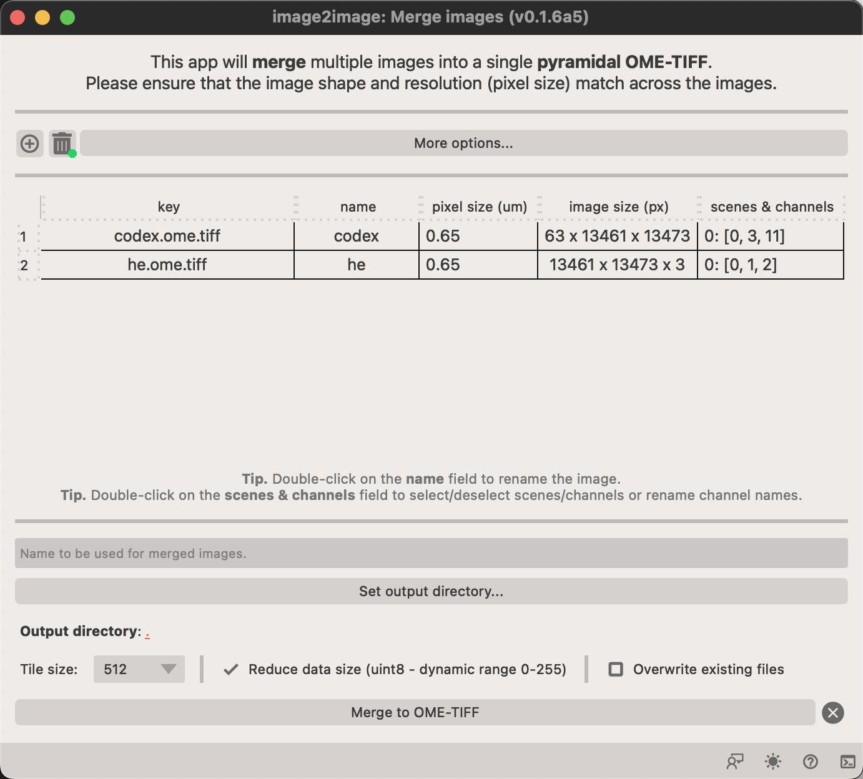
Task: Toggle the theme with the sun icon
Action: (772, 762)
